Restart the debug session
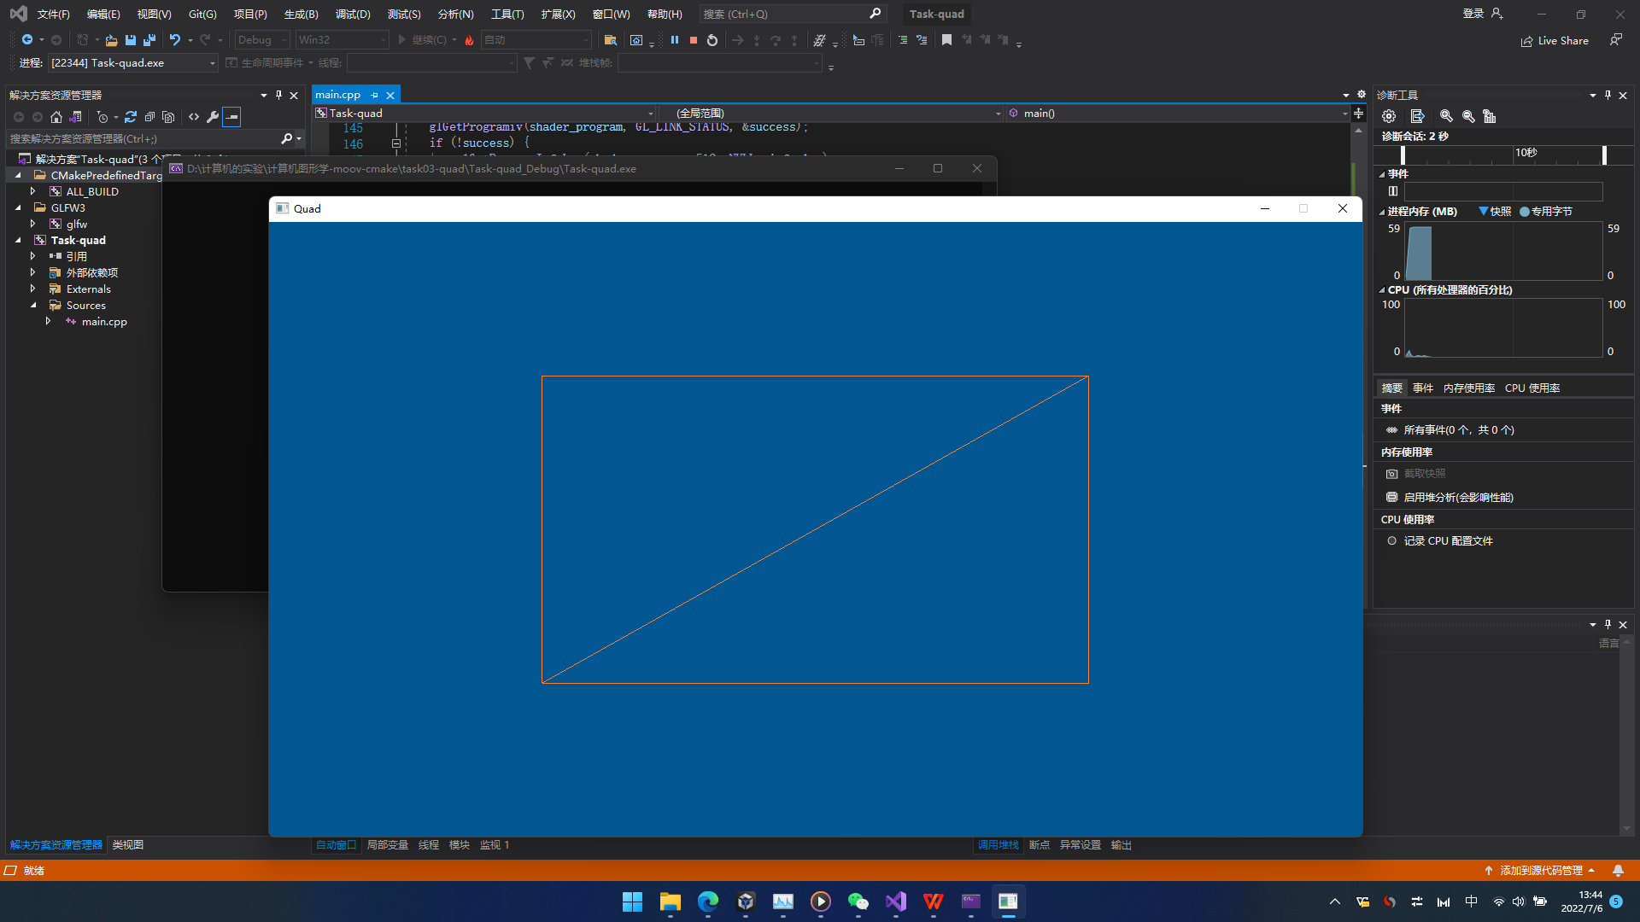The image size is (1640, 922). coord(712,40)
